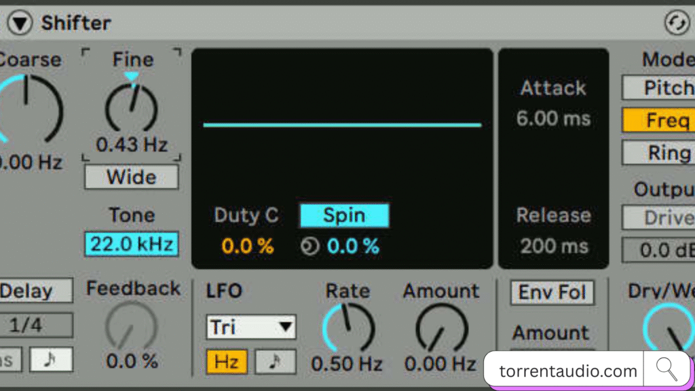Collapse the Shifter device with triangle
The height and width of the screenshot is (391, 695).
coord(20,23)
